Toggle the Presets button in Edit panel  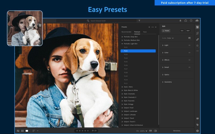pos(166,31)
